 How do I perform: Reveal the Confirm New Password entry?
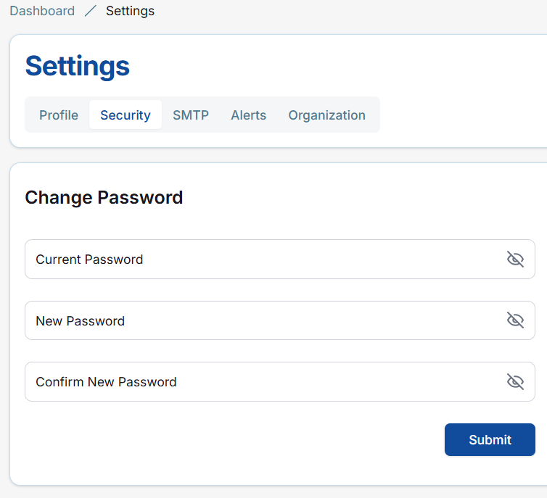515,382
